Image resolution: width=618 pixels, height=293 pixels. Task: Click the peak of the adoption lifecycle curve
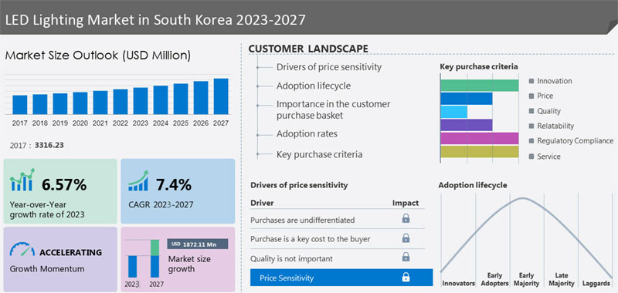[523, 198]
